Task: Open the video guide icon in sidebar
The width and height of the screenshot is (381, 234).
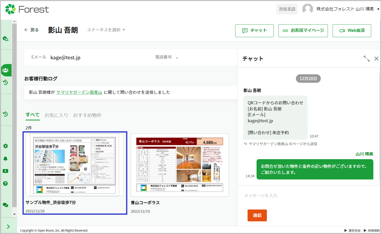Action: (x=5, y=171)
